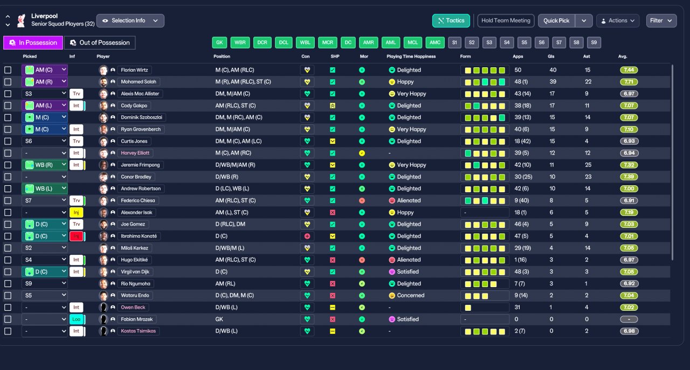Click Miloš Kerkez's condition heart icon
The width and height of the screenshot is (690, 370).
307,248
